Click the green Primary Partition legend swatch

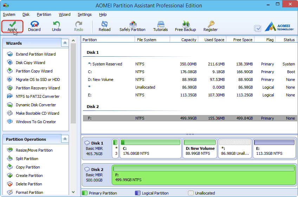point(85,193)
